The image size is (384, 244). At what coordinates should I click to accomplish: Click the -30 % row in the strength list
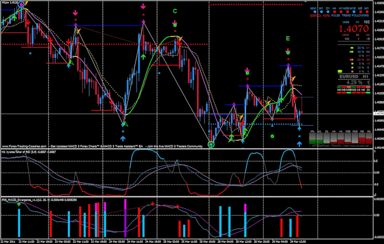click(x=360, y=60)
